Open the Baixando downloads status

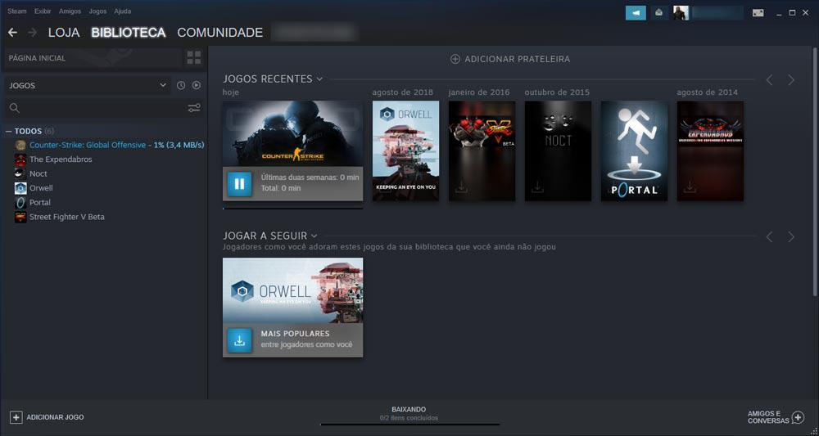(x=409, y=414)
